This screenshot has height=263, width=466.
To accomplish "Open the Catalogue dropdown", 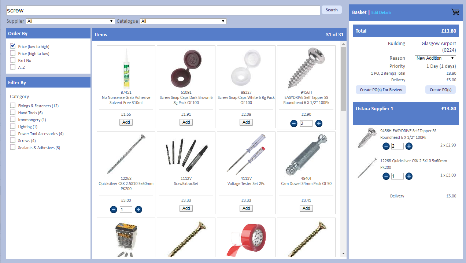I will click(183, 21).
